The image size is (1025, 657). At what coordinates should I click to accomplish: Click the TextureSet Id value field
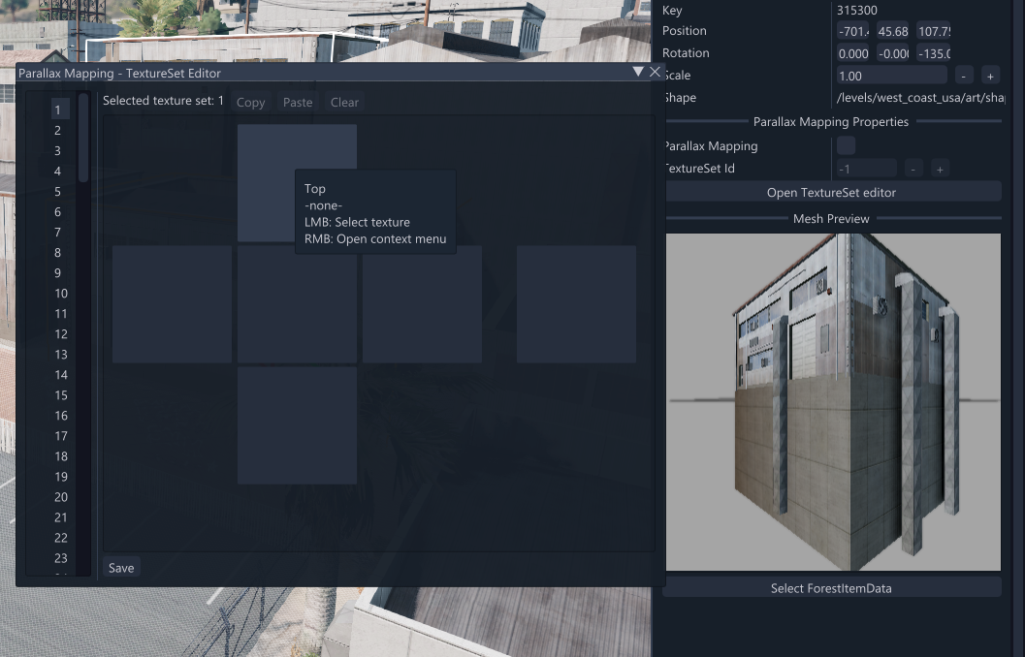pyautogui.click(x=867, y=169)
